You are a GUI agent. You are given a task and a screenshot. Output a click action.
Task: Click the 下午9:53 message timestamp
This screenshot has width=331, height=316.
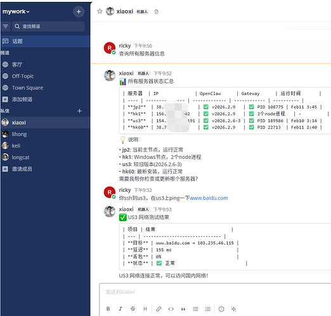(162, 210)
